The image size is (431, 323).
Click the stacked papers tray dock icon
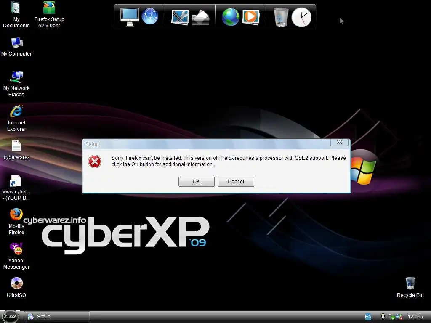(200, 17)
